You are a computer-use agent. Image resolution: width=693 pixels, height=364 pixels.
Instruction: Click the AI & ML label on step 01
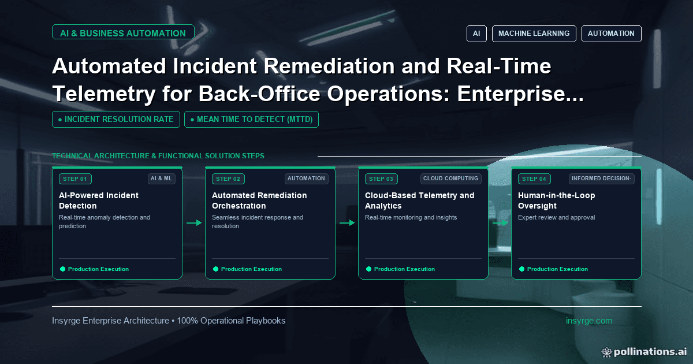pyautogui.click(x=161, y=179)
